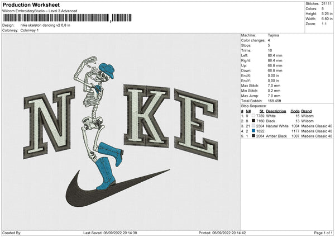
Task: Click the Total Bobbin value 158.45ft
Action: 275,101
